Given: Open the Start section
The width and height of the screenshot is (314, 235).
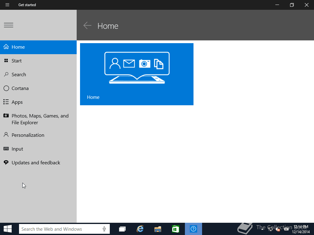Looking at the screenshot, I should coord(17,61).
